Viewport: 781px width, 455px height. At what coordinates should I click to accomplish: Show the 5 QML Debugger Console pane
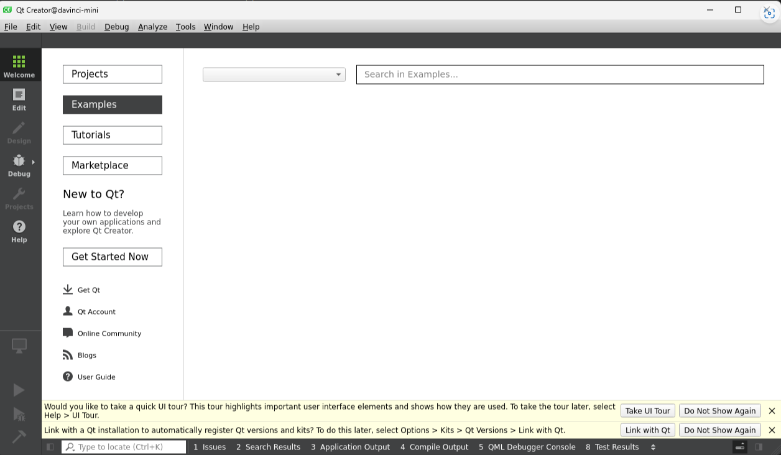coord(527,447)
